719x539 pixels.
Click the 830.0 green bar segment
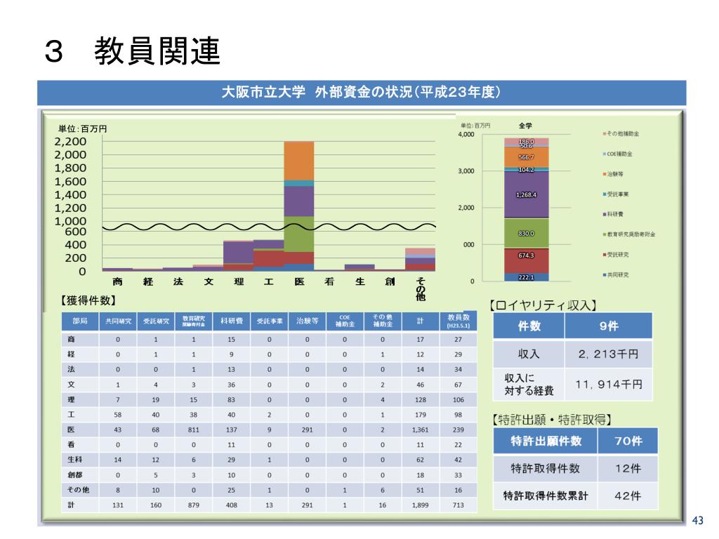(527, 233)
